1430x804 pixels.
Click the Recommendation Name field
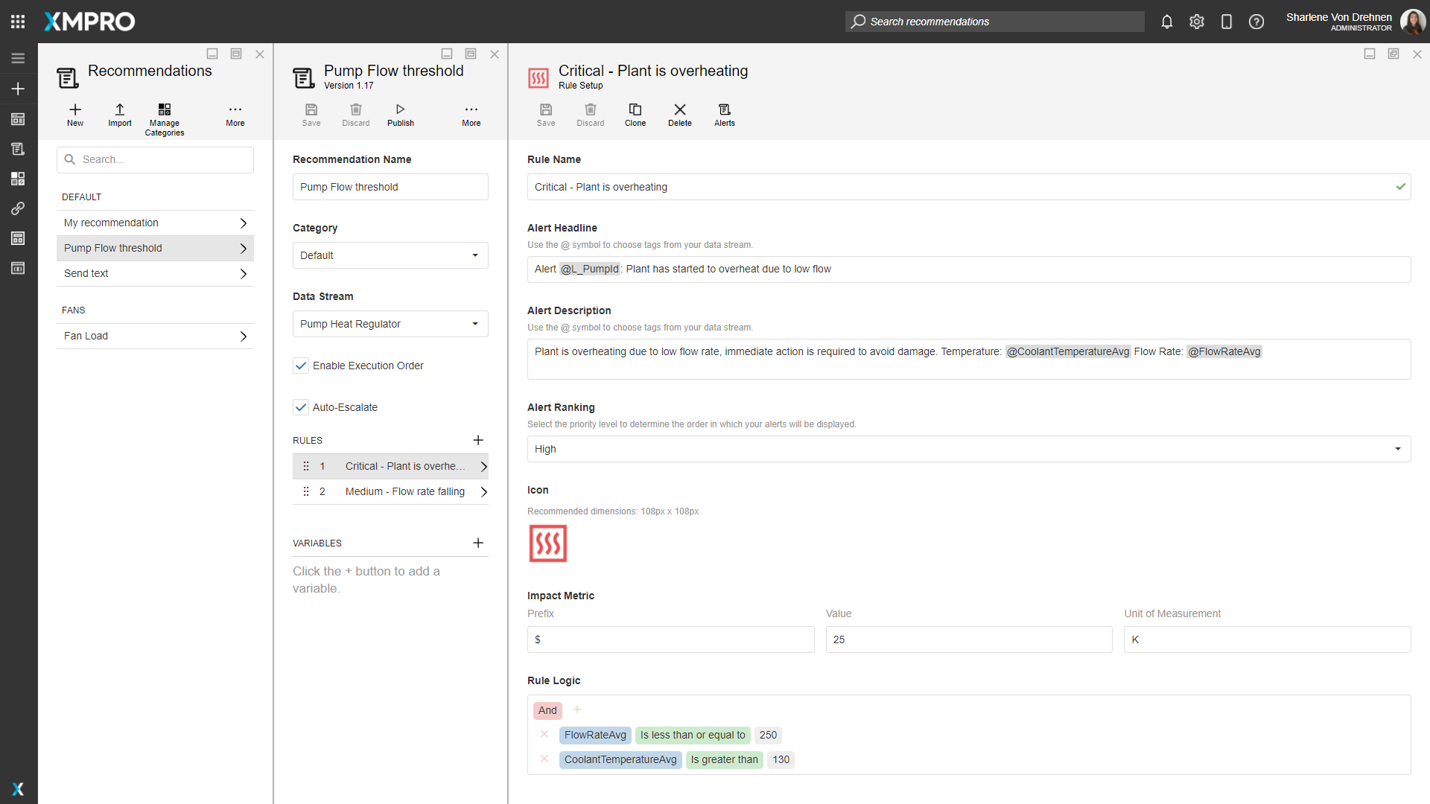[390, 187]
